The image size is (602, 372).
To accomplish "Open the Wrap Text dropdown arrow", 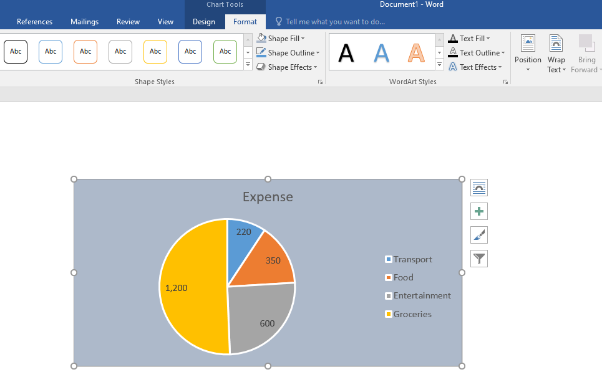I will click(x=564, y=70).
